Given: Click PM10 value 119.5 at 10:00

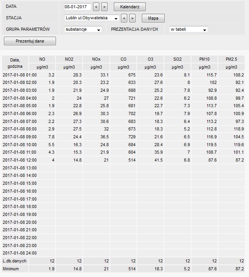Looking at the screenshot, I should pos(212,145).
